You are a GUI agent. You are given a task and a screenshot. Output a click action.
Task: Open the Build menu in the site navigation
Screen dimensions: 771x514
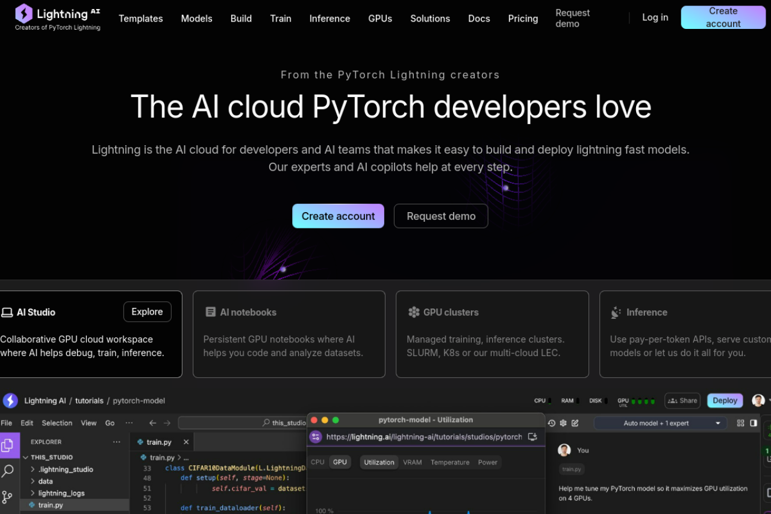241,19
